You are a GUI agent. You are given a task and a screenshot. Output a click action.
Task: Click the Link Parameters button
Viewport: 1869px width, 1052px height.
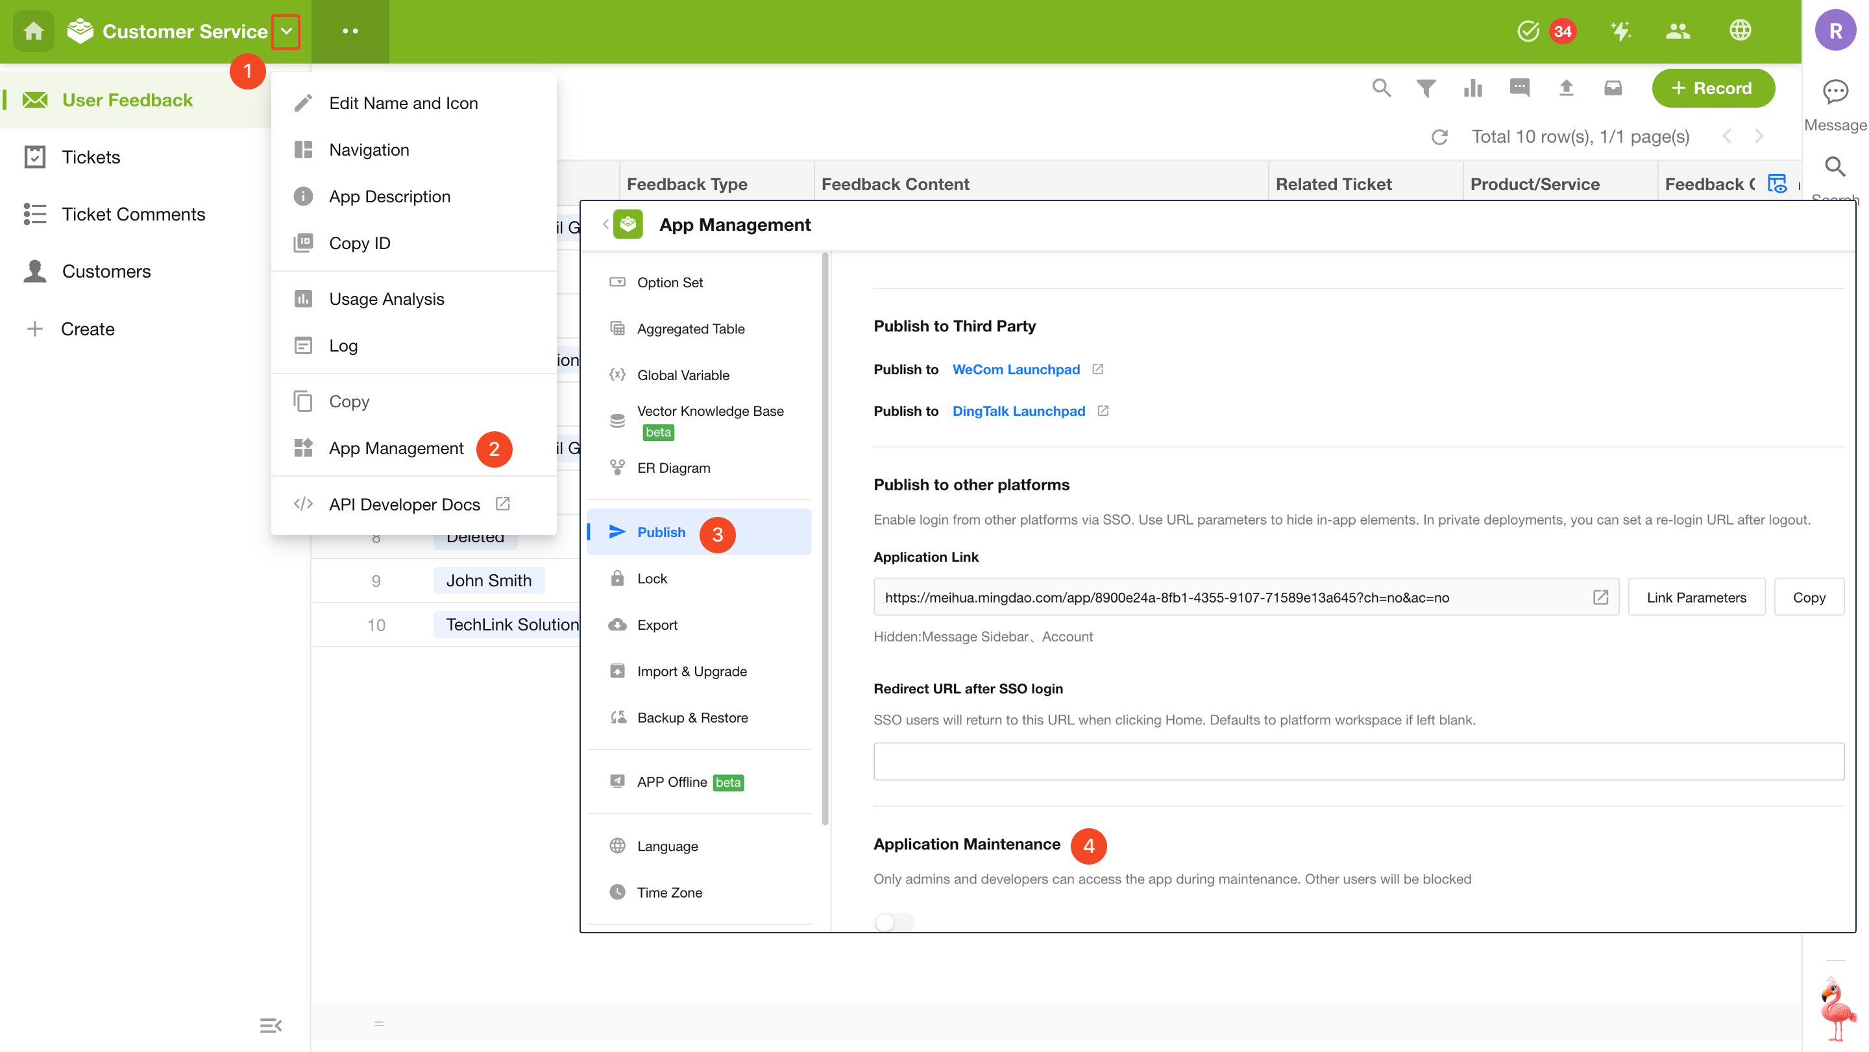1696,597
